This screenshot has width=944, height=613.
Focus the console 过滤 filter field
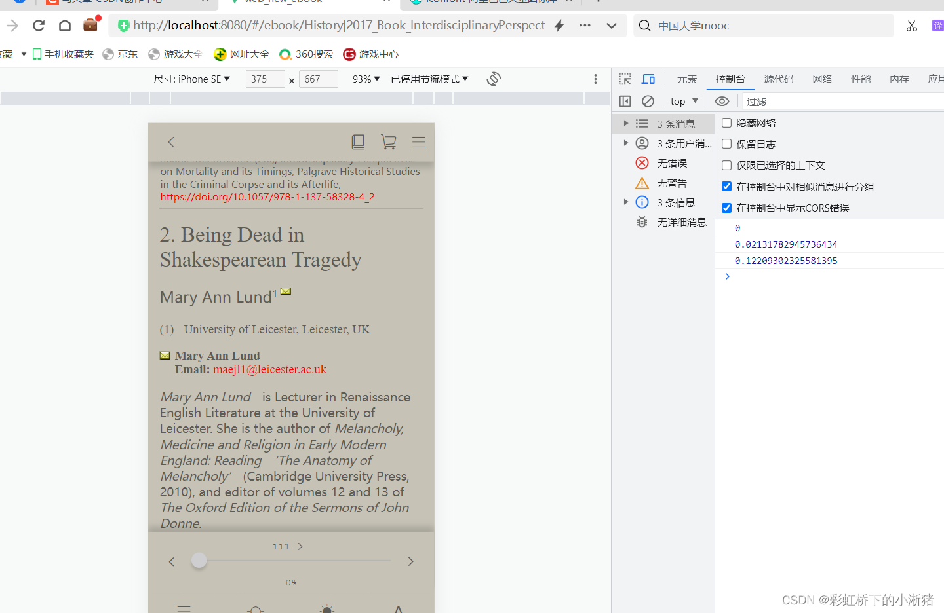tap(844, 102)
